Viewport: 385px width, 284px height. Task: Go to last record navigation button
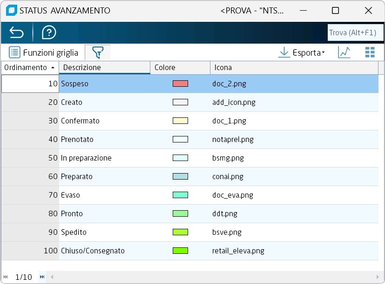tap(42, 277)
